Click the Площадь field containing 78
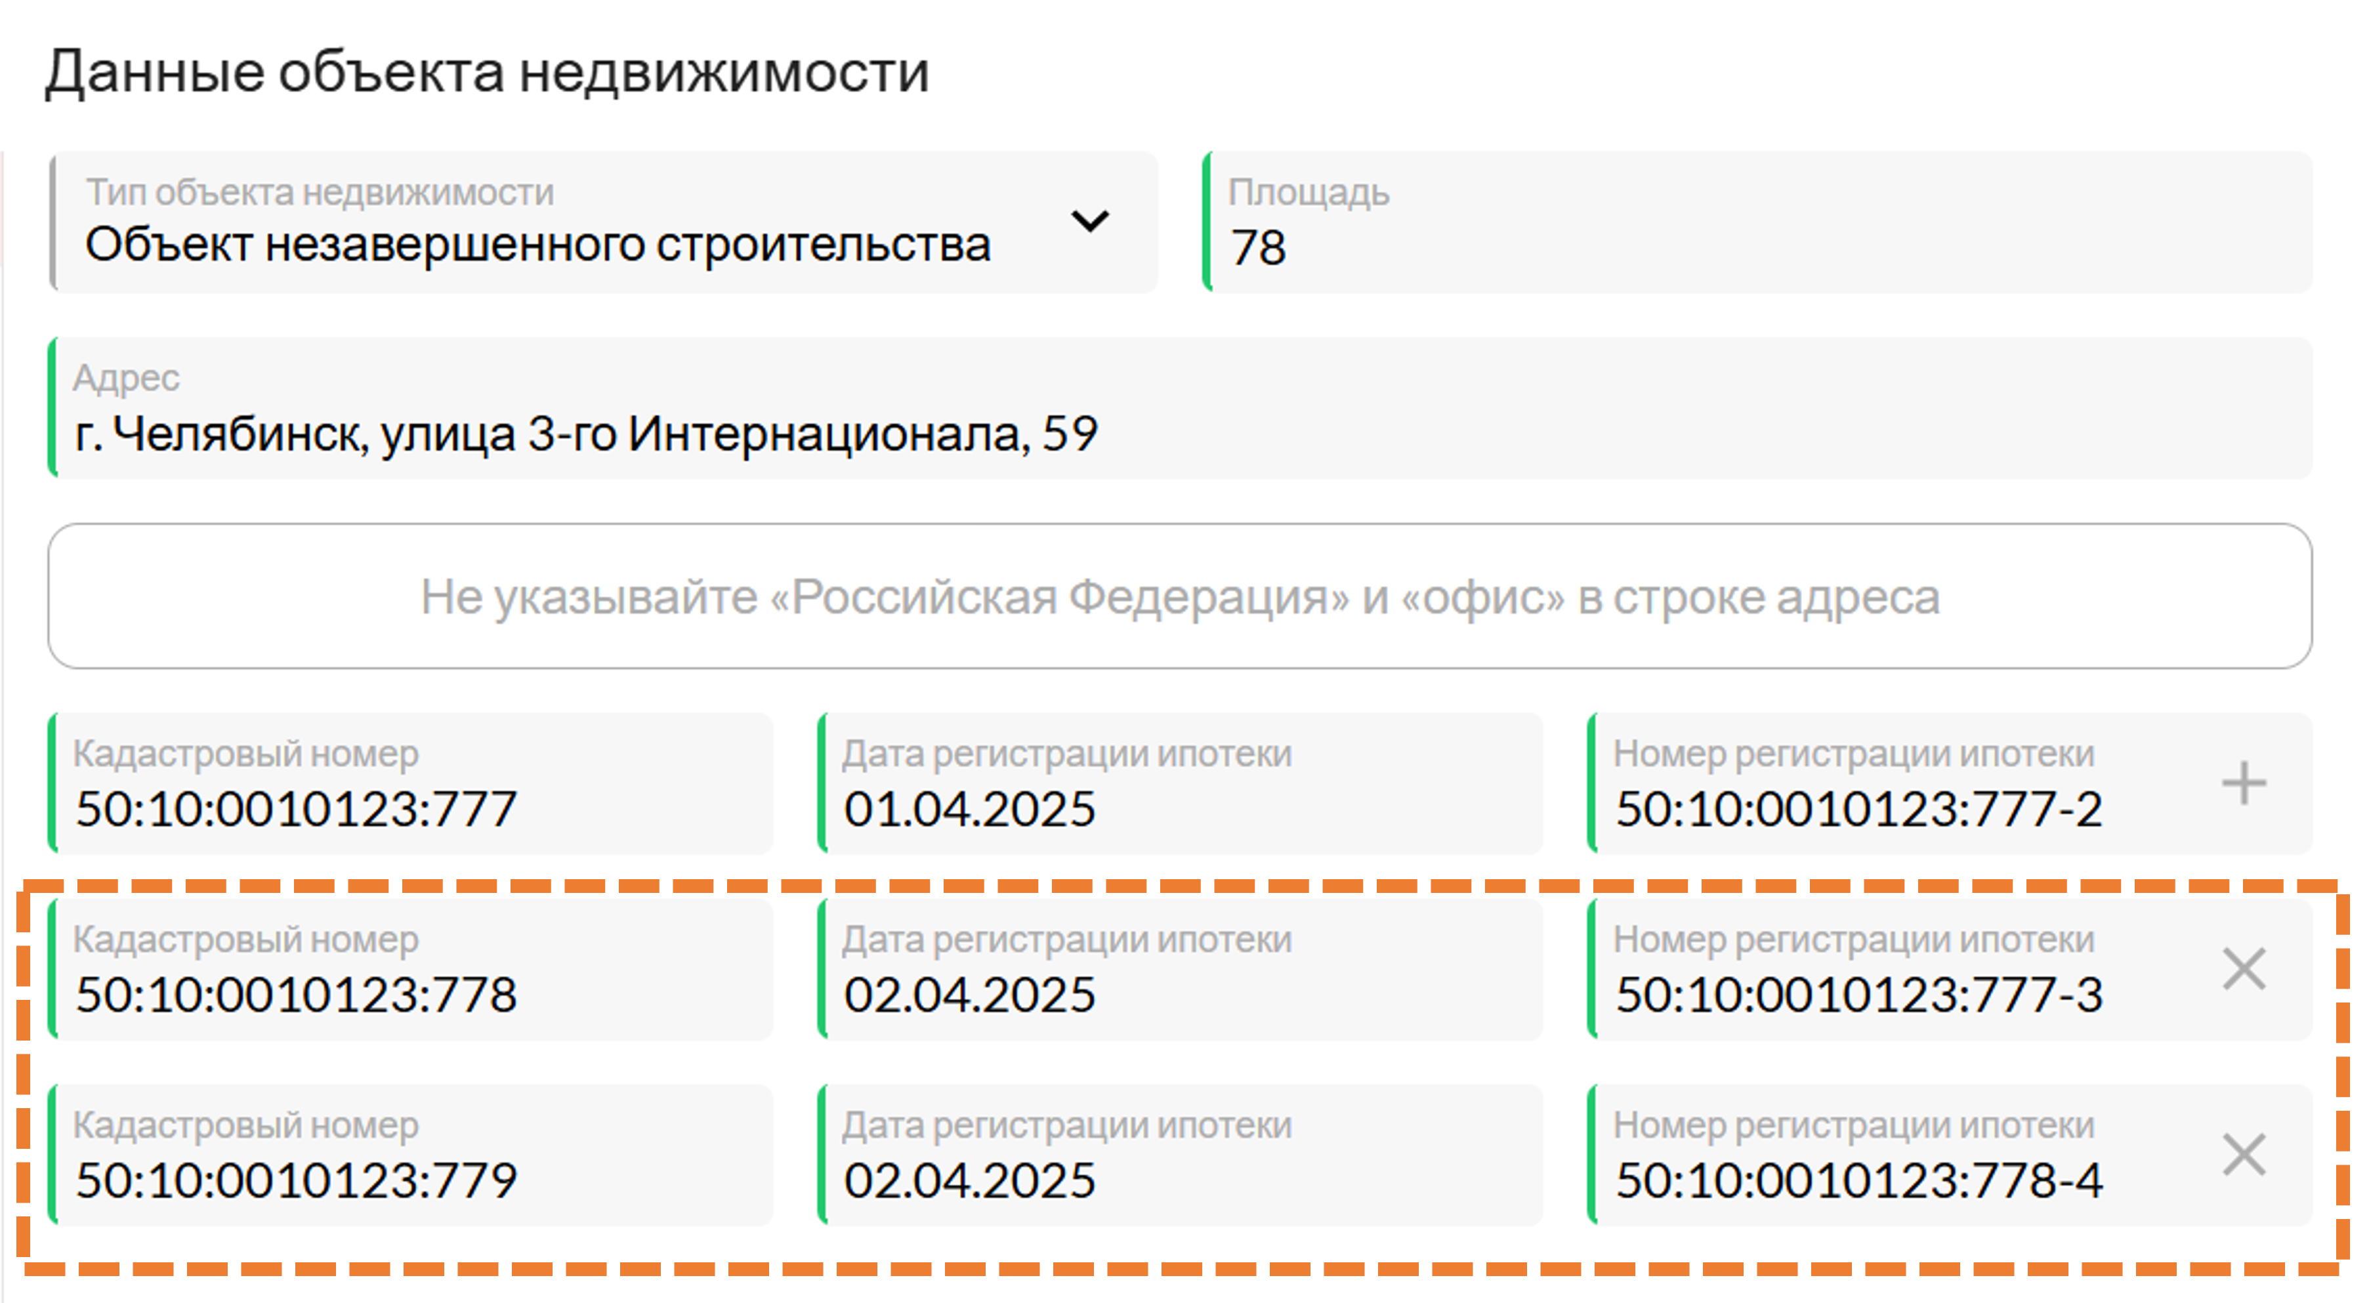The image size is (2369, 1303). pyautogui.click(x=1757, y=222)
